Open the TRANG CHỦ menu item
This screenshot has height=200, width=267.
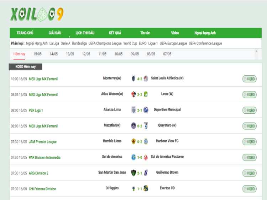click(x=25, y=33)
